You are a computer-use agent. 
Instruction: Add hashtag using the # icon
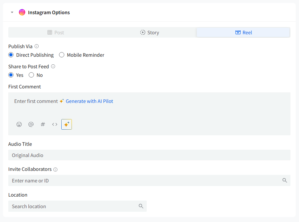(x=43, y=124)
